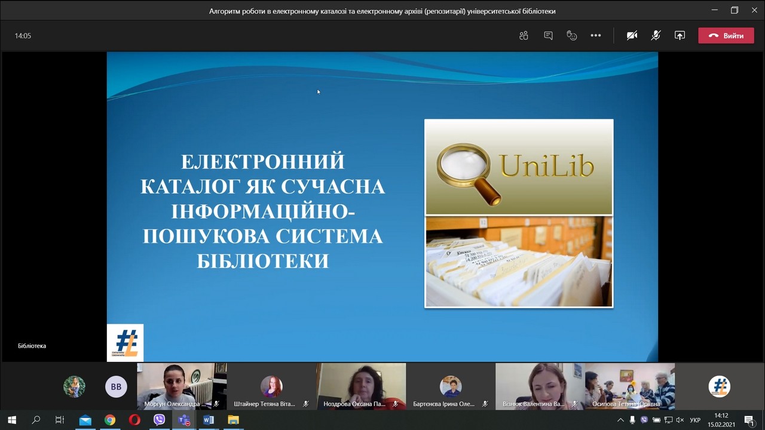This screenshot has width=765, height=430.
Task: Select the BB initials participant avatar
Action: (116, 386)
